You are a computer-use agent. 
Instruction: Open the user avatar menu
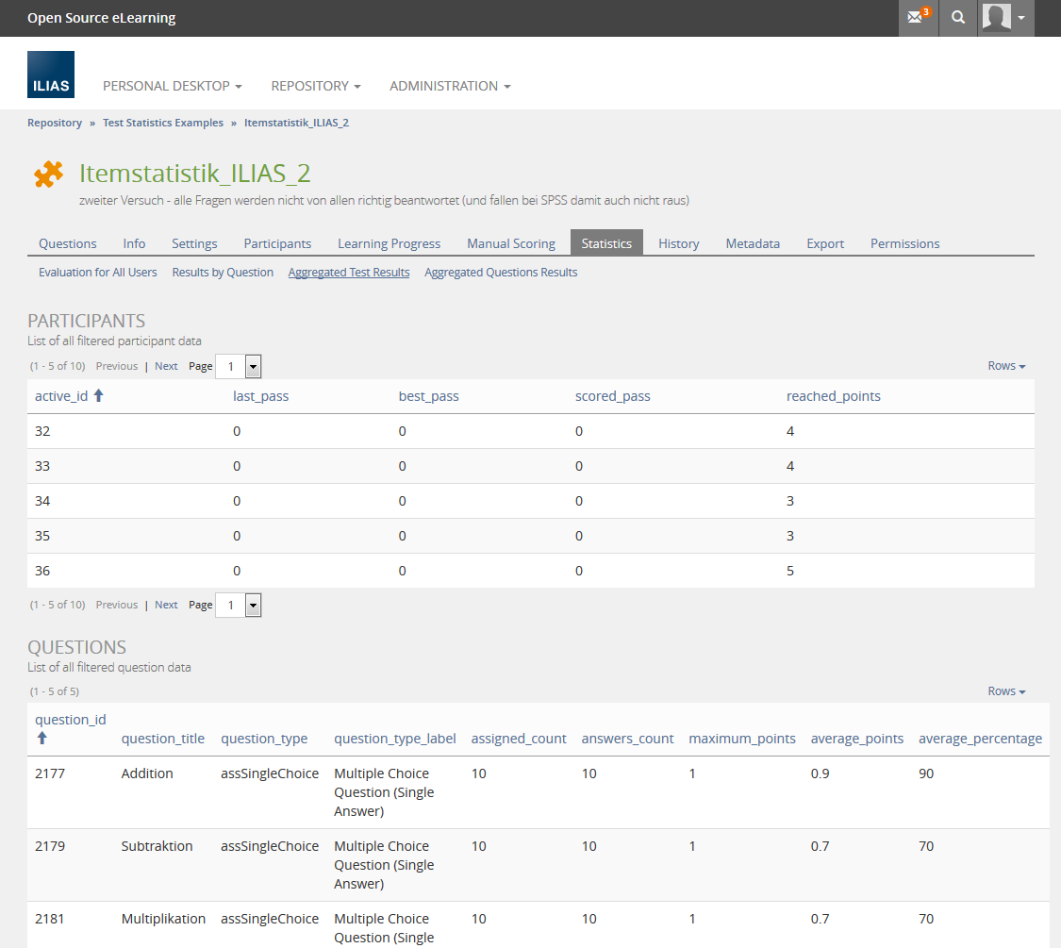pos(1005,18)
